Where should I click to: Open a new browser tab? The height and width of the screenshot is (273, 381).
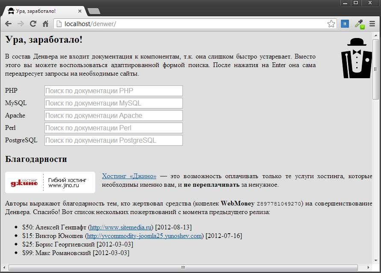[94, 11]
